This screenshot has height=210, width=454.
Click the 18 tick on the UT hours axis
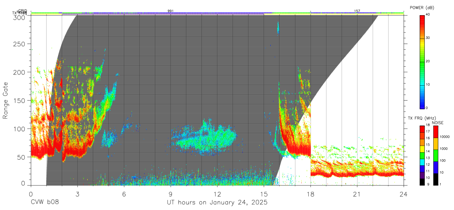(311, 194)
